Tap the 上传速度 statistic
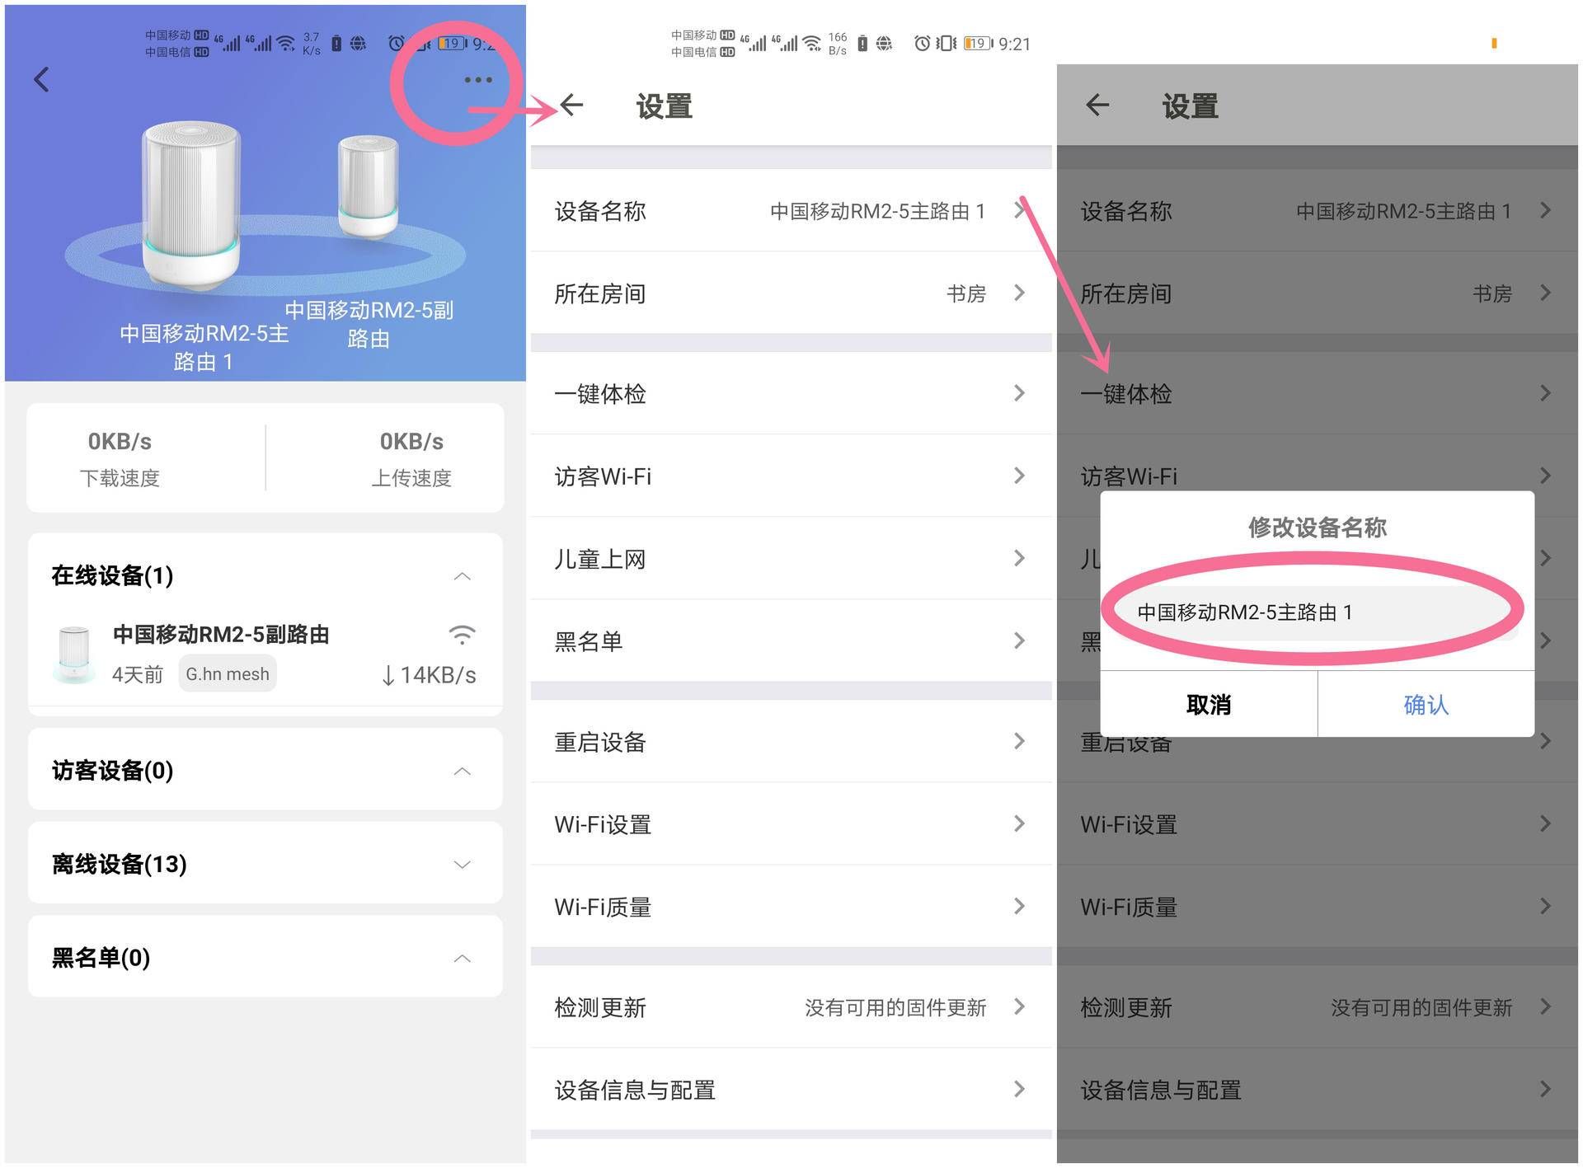The width and height of the screenshot is (1583, 1168). point(411,458)
